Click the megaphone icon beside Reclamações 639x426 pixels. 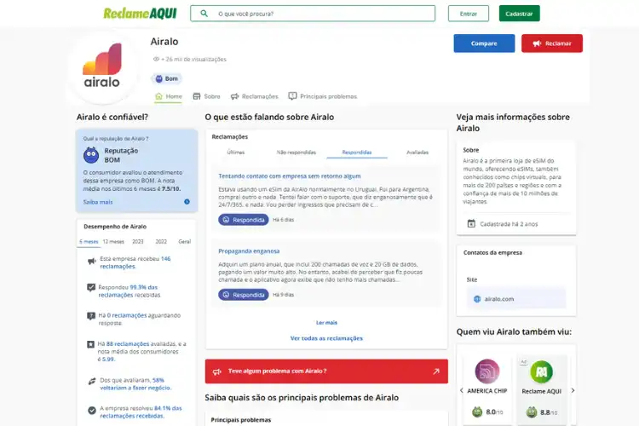pyautogui.click(x=235, y=96)
